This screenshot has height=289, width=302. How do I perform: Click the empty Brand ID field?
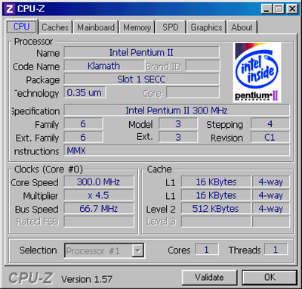click(x=203, y=66)
